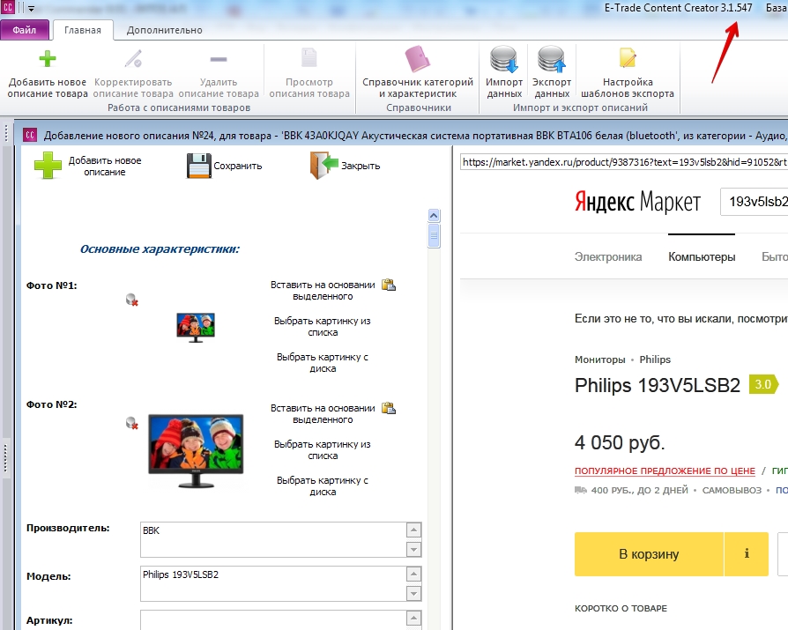Click the document View product description icon
This screenshot has height=630, width=788.
pos(309,58)
